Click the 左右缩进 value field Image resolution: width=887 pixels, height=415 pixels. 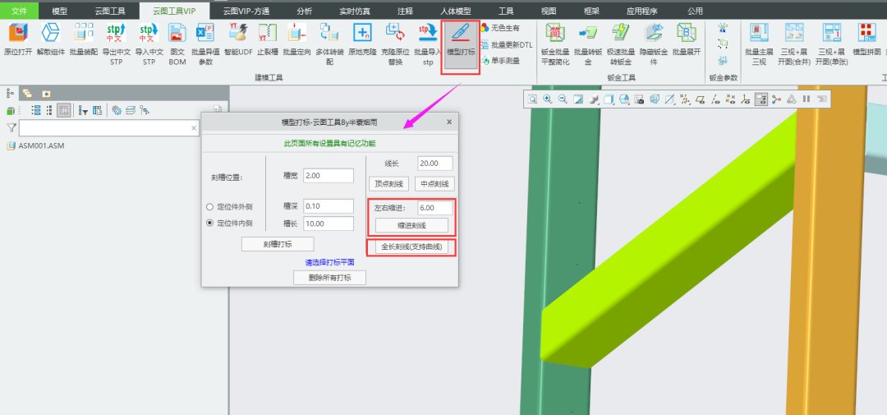[435, 208]
